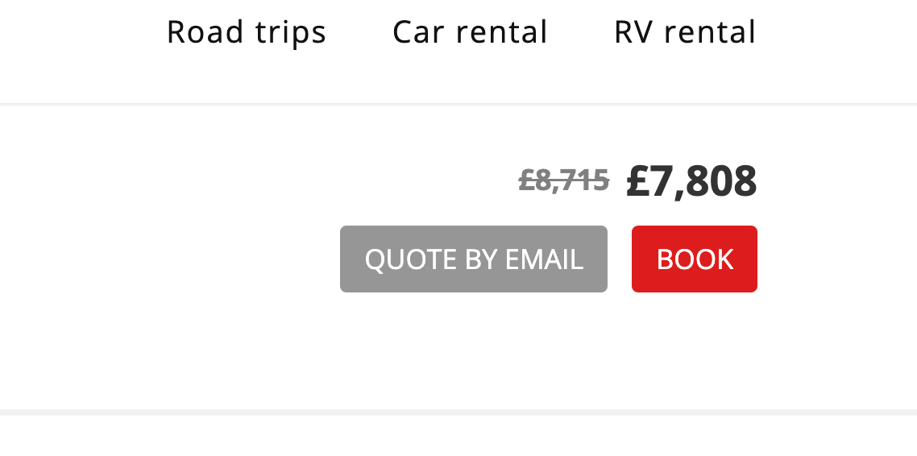Click the red BOOK button

pos(694,259)
